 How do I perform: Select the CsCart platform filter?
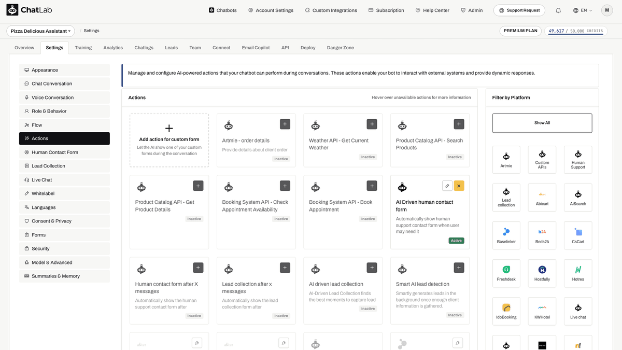click(x=578, y=235)
